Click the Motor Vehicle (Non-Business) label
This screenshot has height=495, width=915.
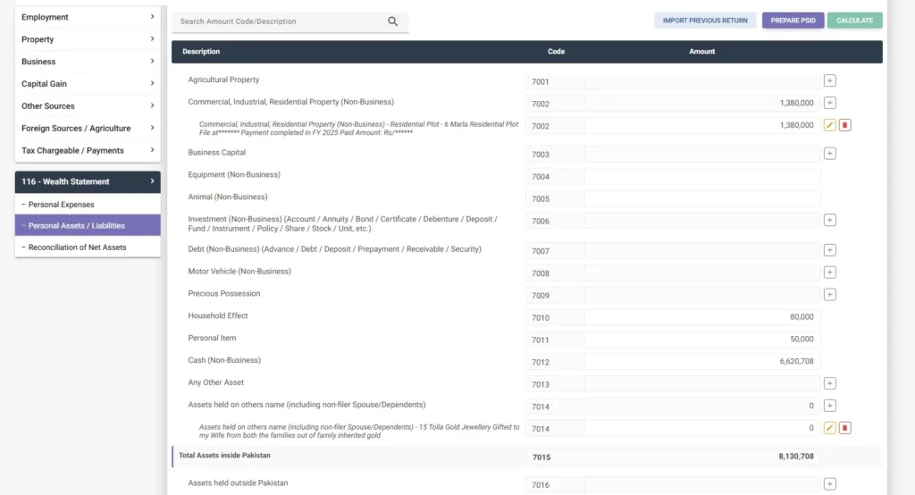click(x=239, y=272)
